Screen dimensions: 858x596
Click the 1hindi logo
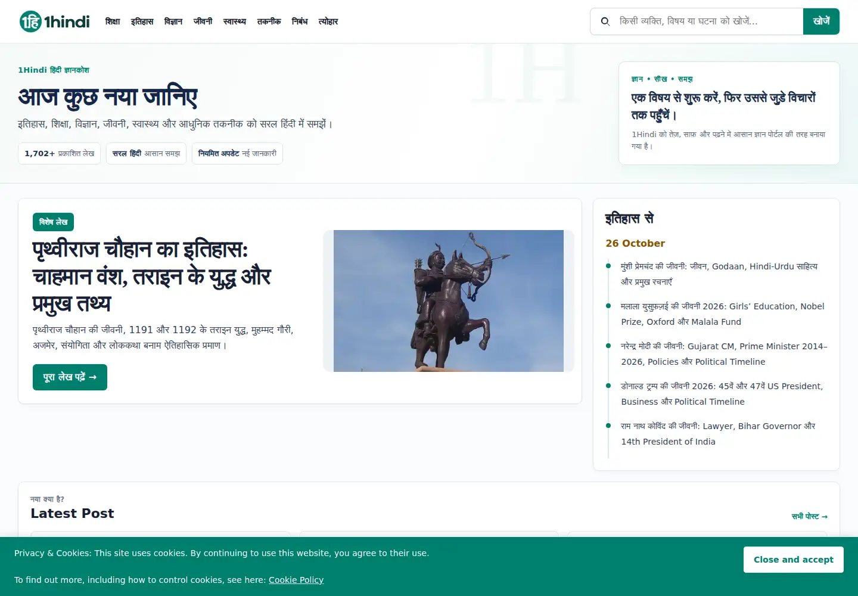pyautogui.click(x=54, y=21)
